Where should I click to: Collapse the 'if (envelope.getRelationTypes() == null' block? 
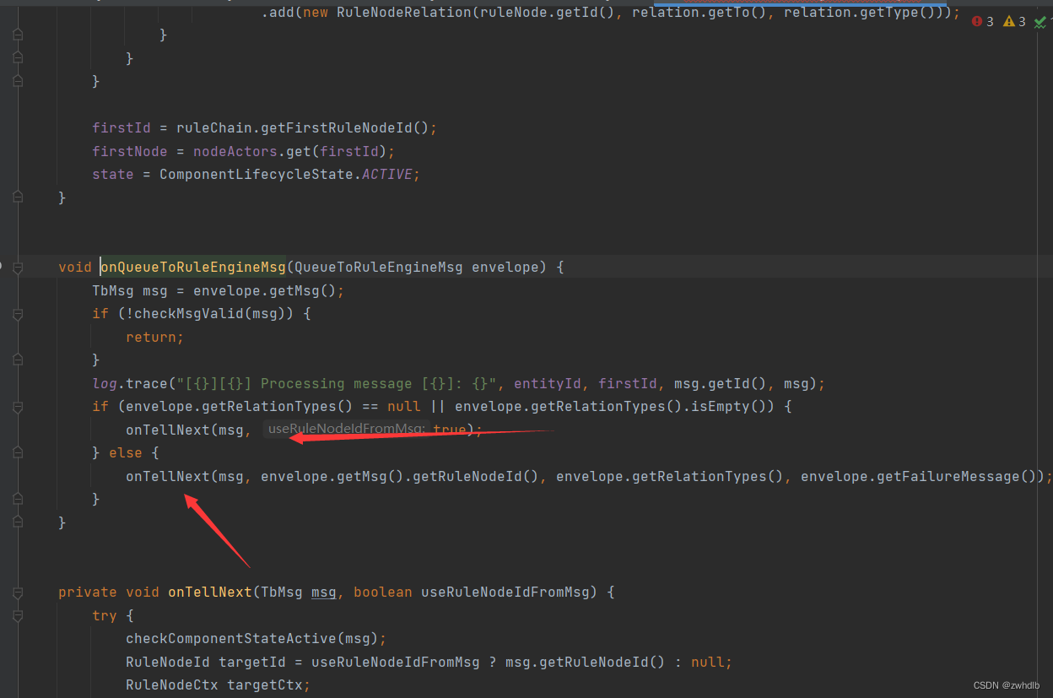[18, 407]
